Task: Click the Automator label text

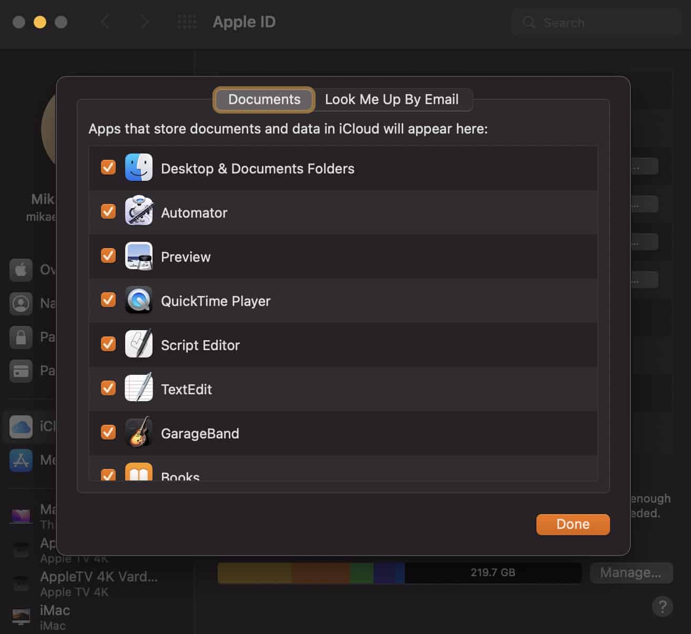Action: pos(194,213)
